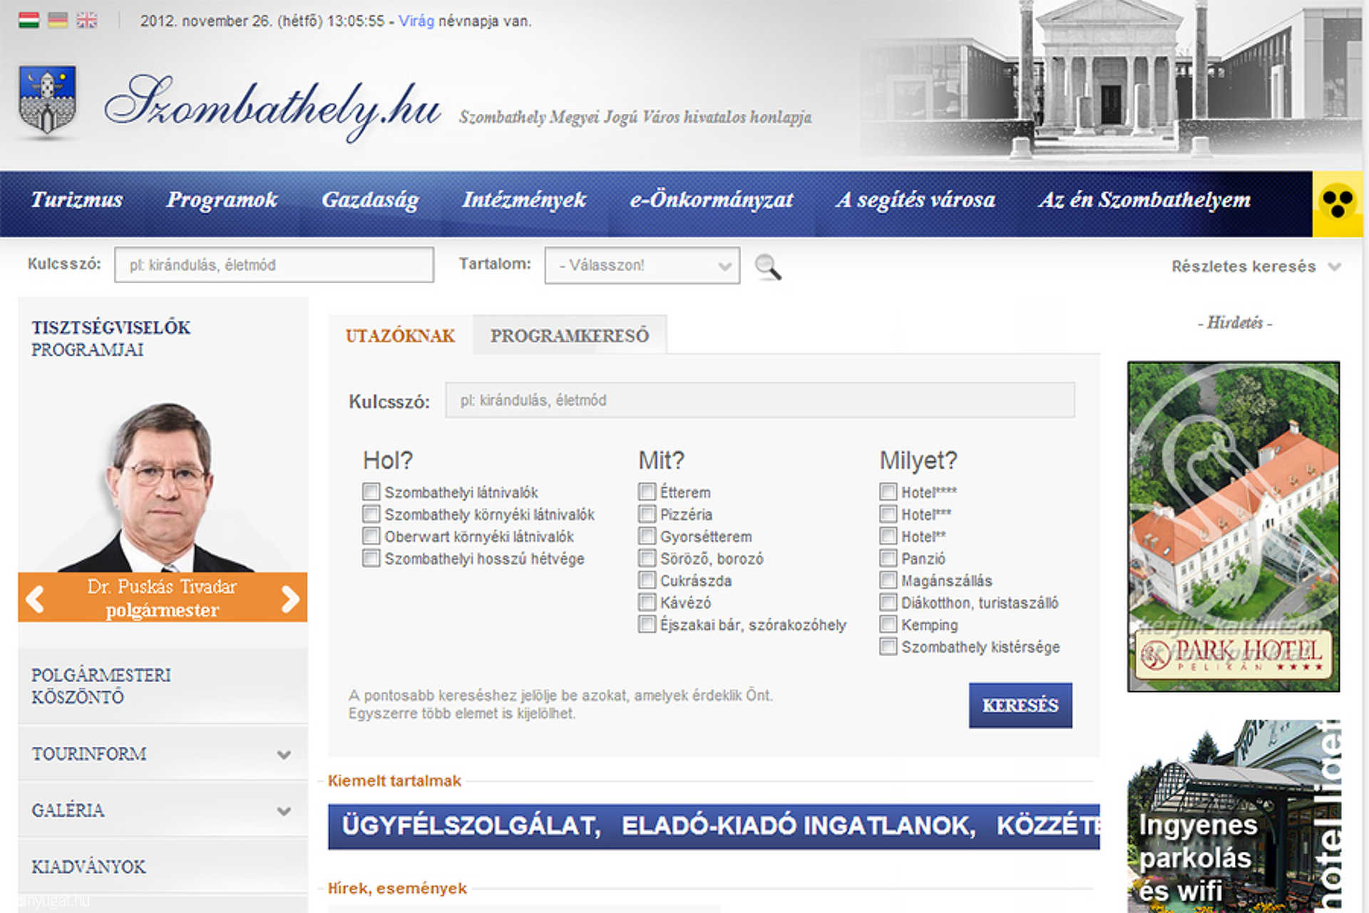Switch to the English flag language
Viewport: 1369px width, 913px height.
(x=87, y=20)
